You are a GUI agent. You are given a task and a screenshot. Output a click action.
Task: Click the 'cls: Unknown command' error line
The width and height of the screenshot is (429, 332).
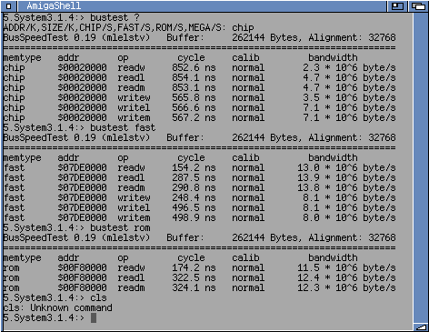coord(57,307)
